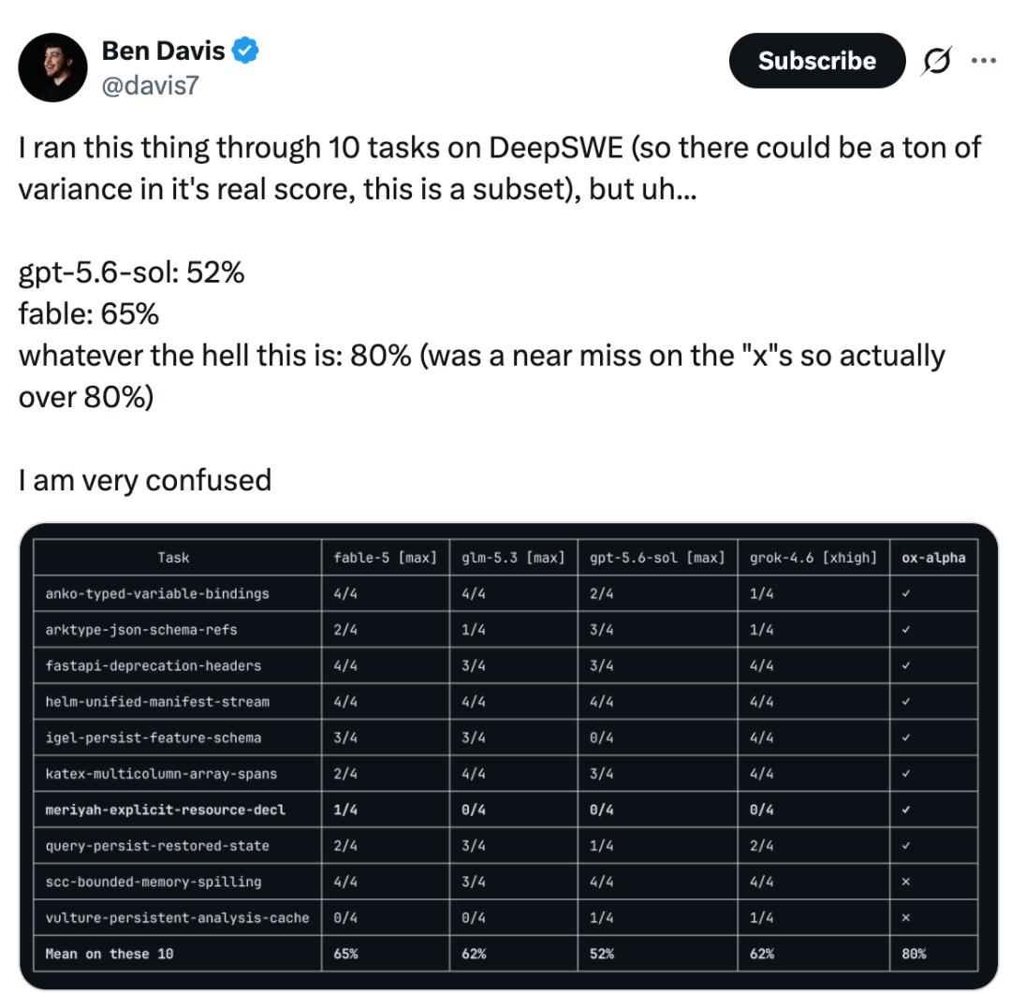This screenshot has width=1011, height=993.
Task: Select the fable-5 [max] column header
Action: click(x=385, y=558)
